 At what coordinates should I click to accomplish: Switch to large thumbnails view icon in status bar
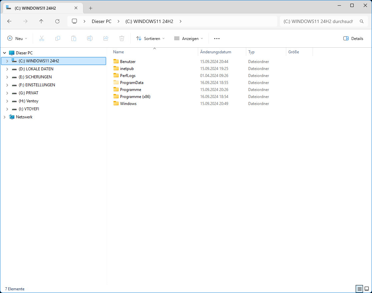click(x=367, y=289)
